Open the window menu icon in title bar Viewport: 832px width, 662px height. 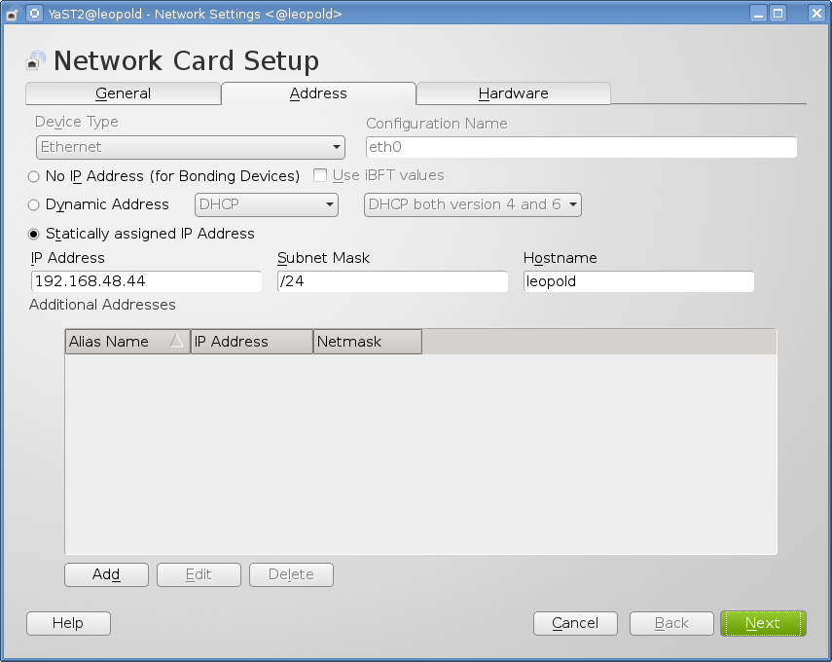12,14
